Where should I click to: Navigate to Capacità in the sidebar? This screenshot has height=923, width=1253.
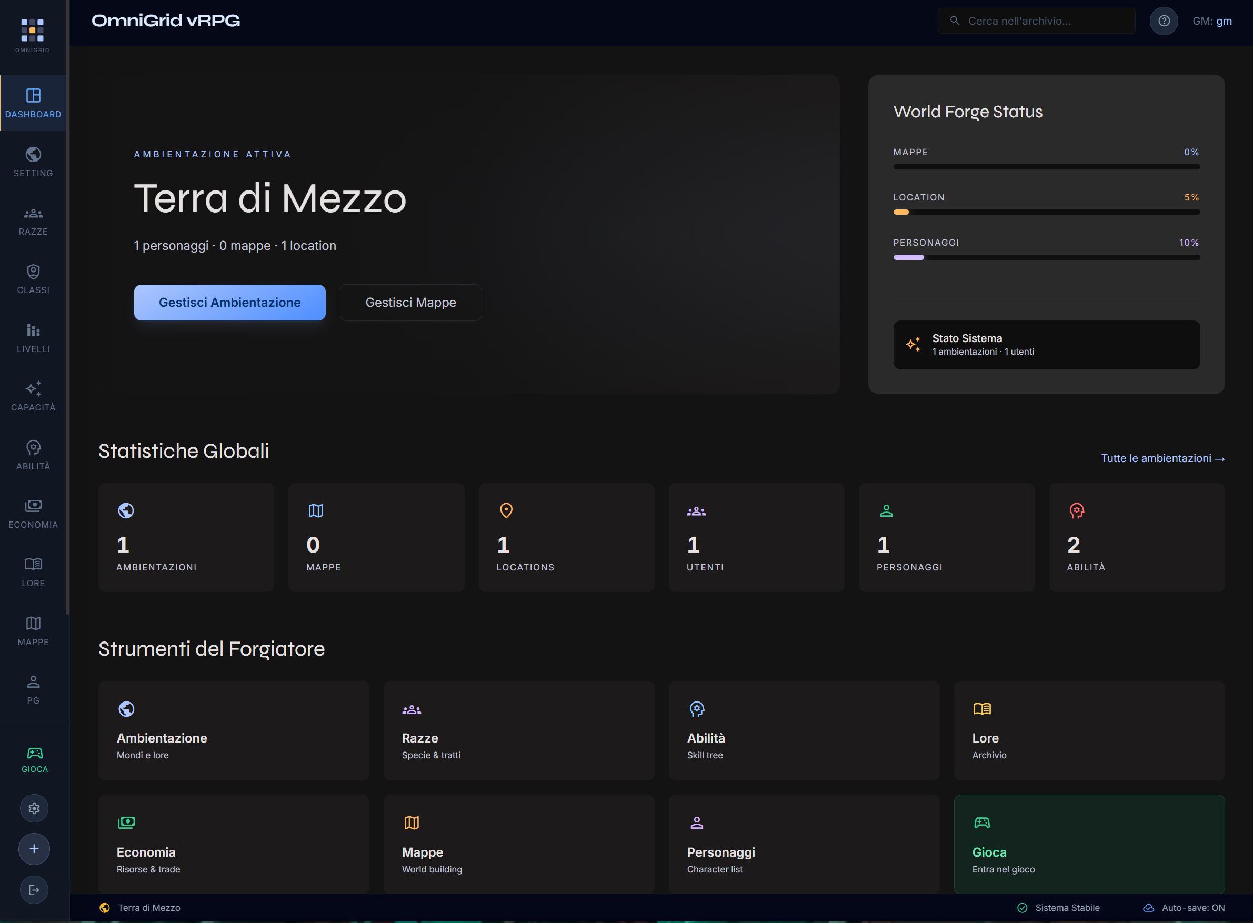(x=33, y=397)
